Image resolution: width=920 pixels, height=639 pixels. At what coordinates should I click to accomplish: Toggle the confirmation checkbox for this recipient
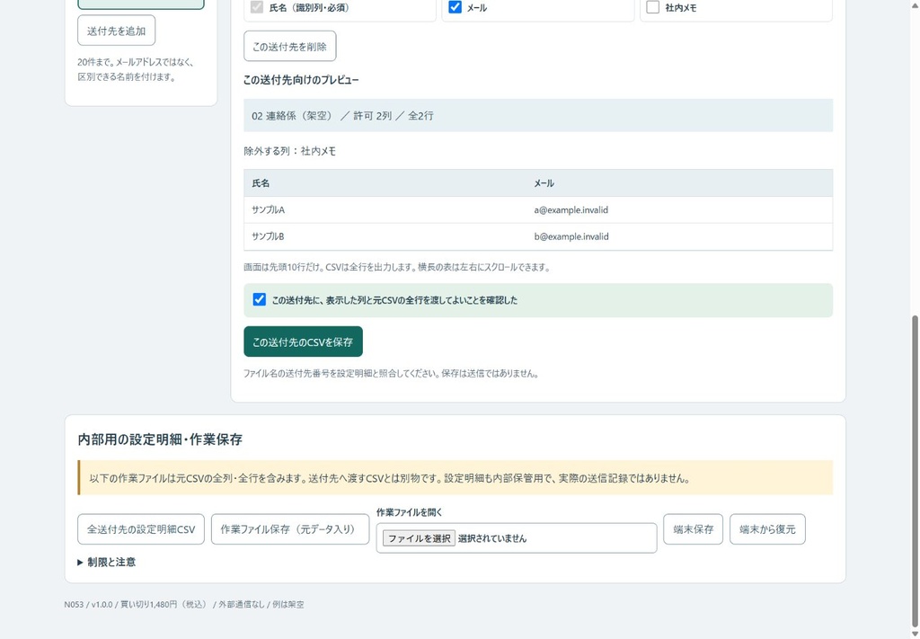point(260,300)
